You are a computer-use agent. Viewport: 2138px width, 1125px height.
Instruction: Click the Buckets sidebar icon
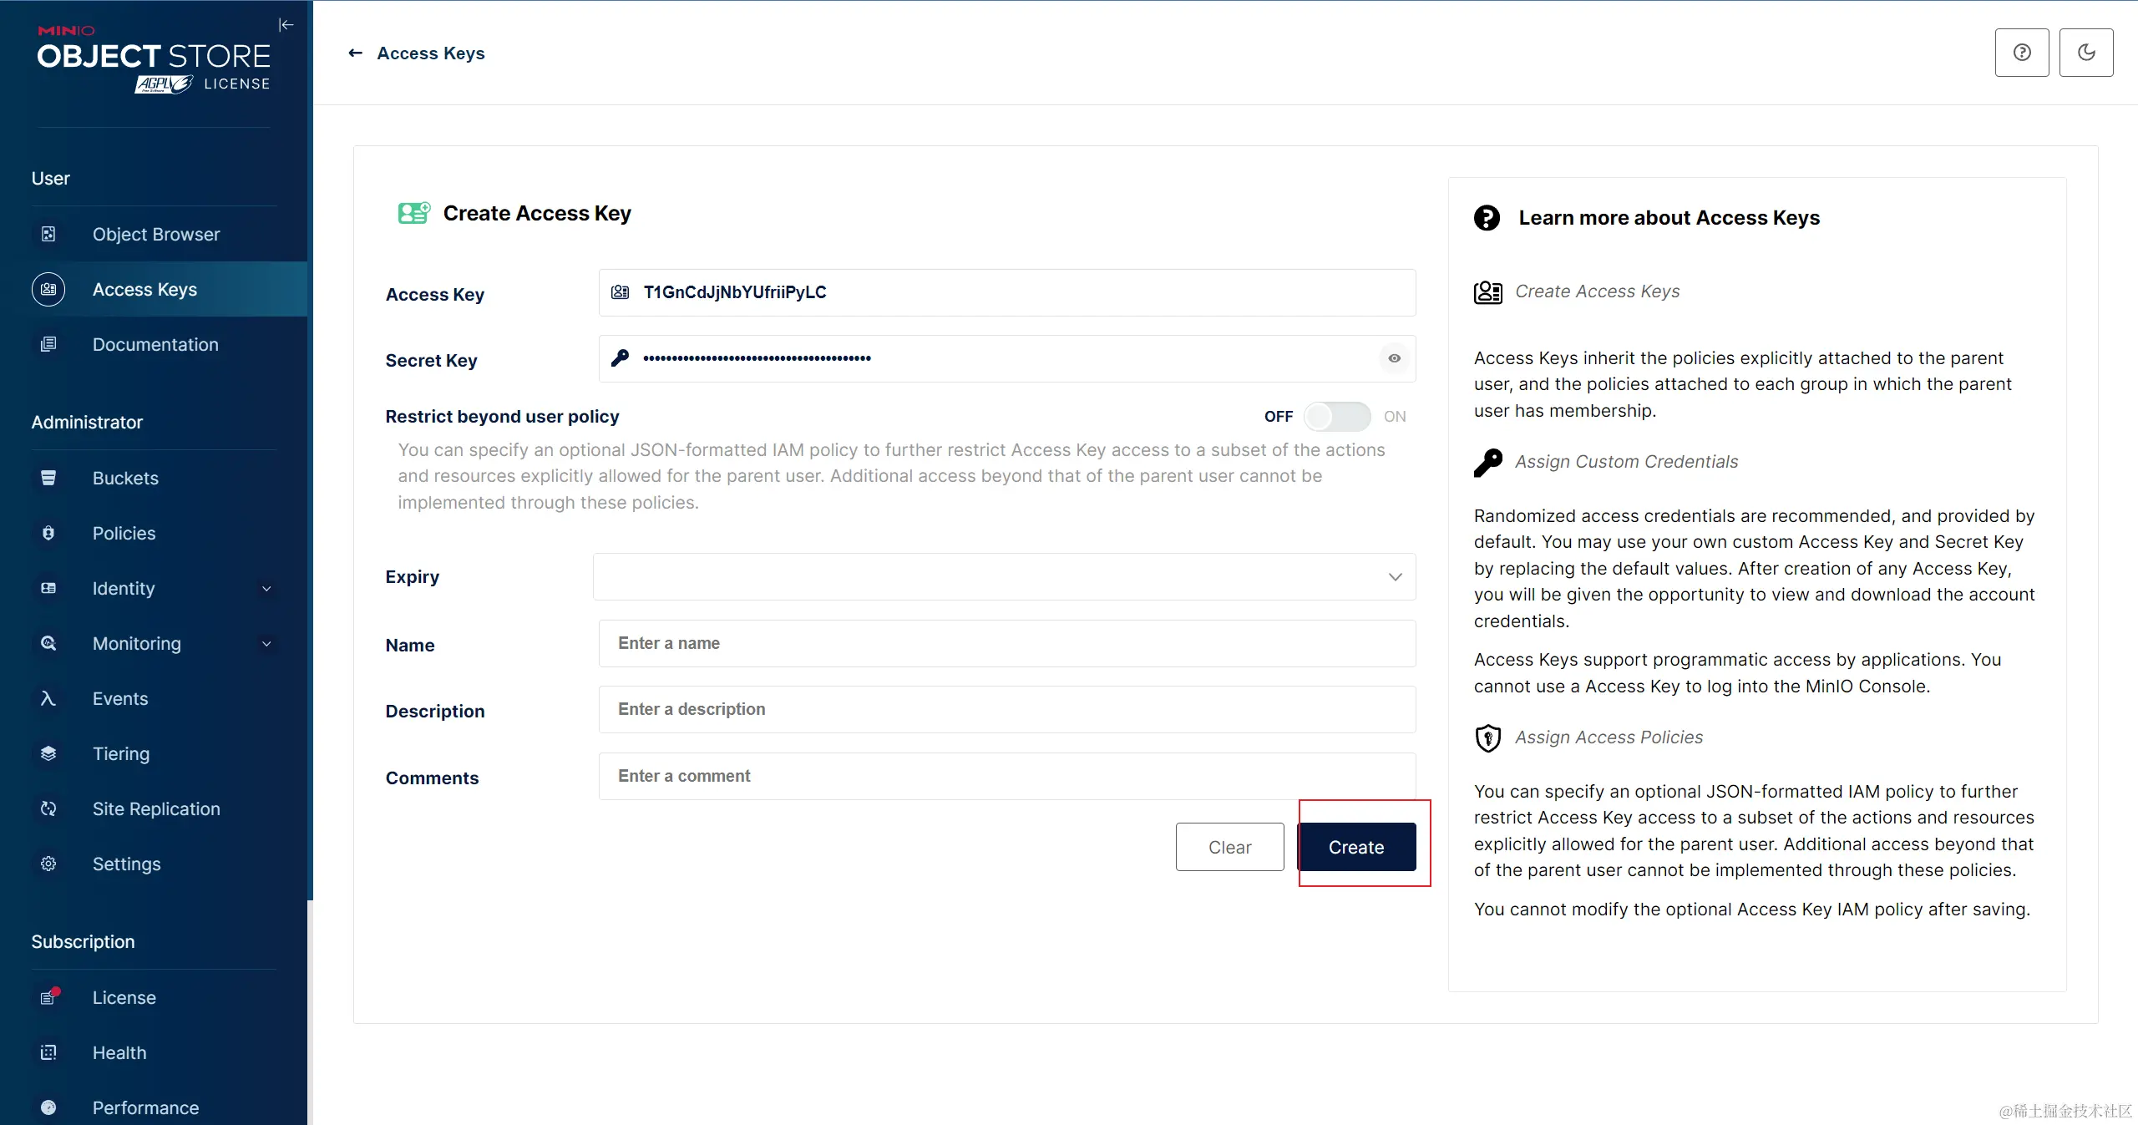tap(48, 478)
